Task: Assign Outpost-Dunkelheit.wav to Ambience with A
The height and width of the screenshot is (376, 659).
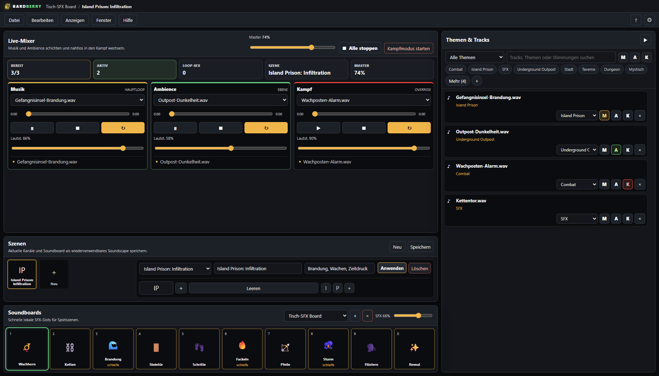Action: (x=616, y=150)
